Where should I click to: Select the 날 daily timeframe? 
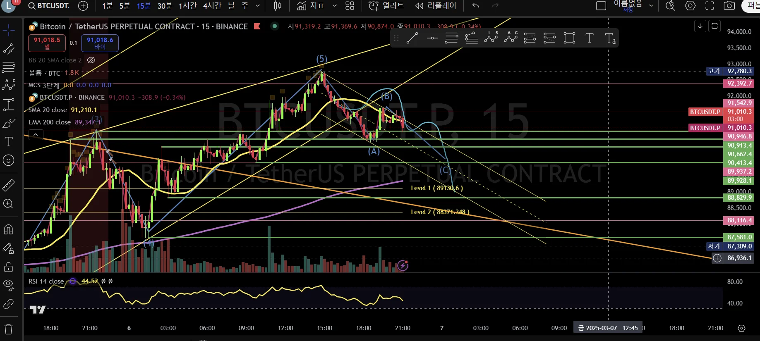[231, 6]
